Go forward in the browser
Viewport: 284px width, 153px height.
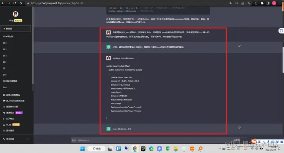tap(9, 3)
